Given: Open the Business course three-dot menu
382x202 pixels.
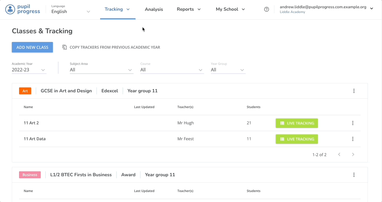Looking at the screenshot, I should point(354,175).
